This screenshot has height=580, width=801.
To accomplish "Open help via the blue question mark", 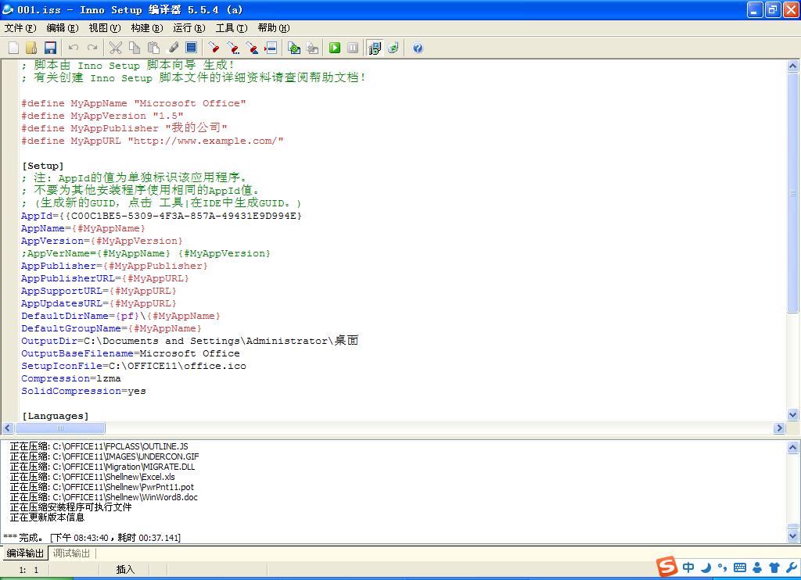I will click(418, 48).
